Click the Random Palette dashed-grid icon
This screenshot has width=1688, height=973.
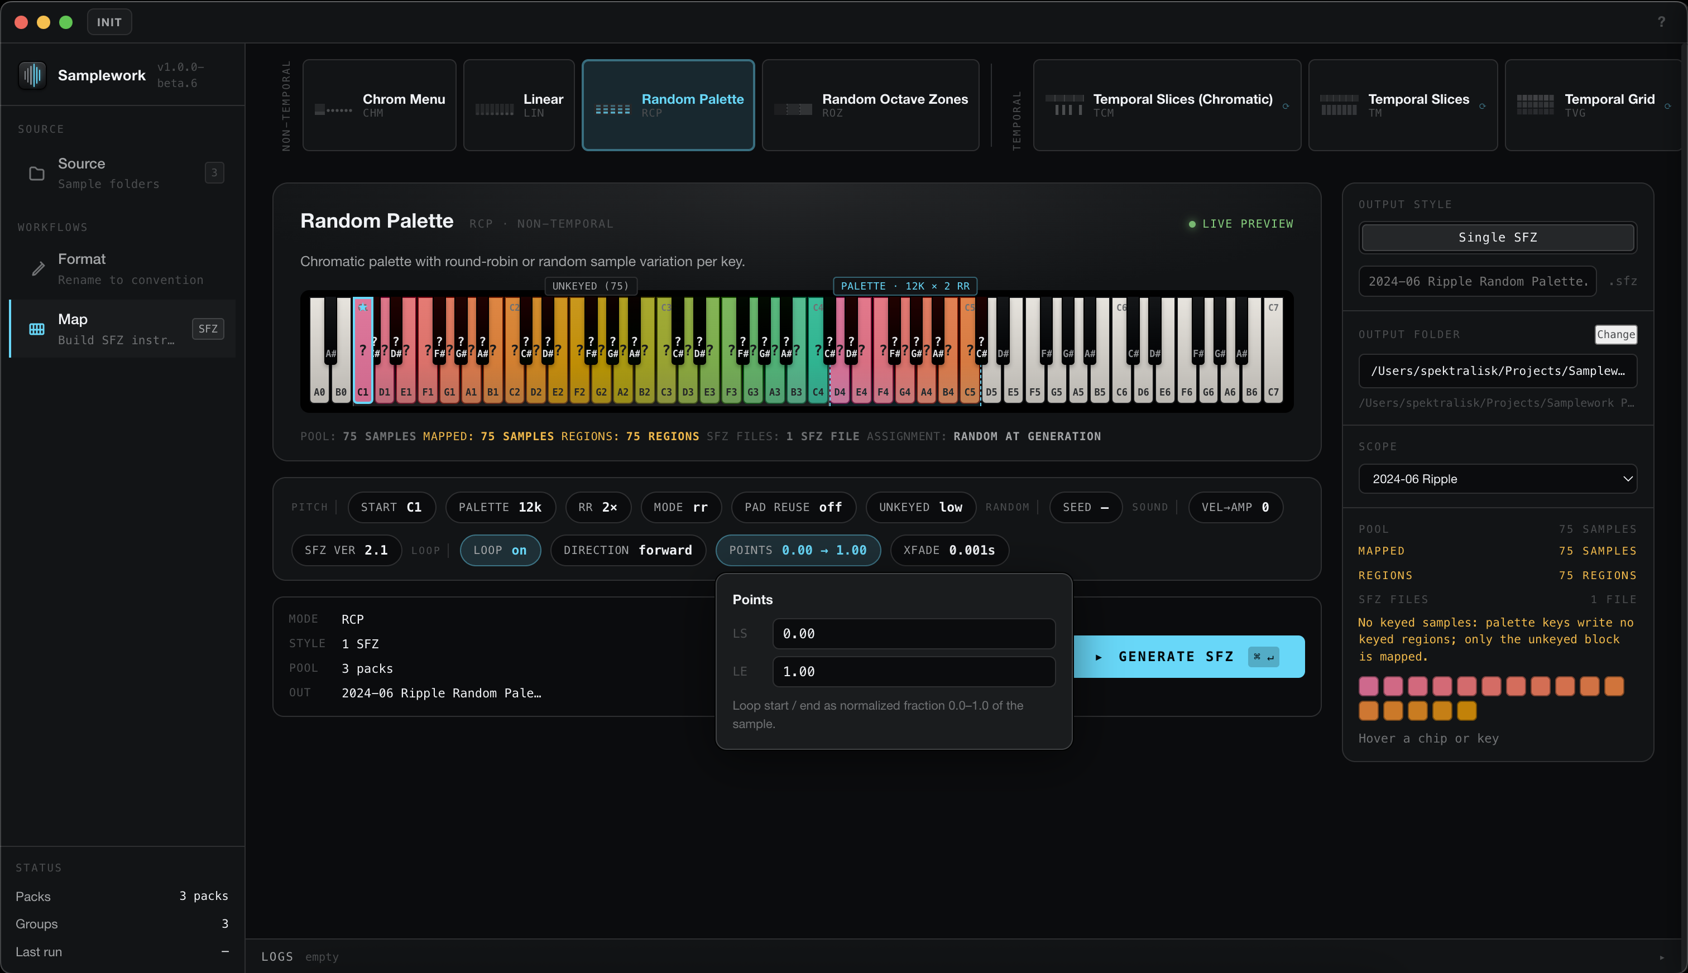point(612,109)
